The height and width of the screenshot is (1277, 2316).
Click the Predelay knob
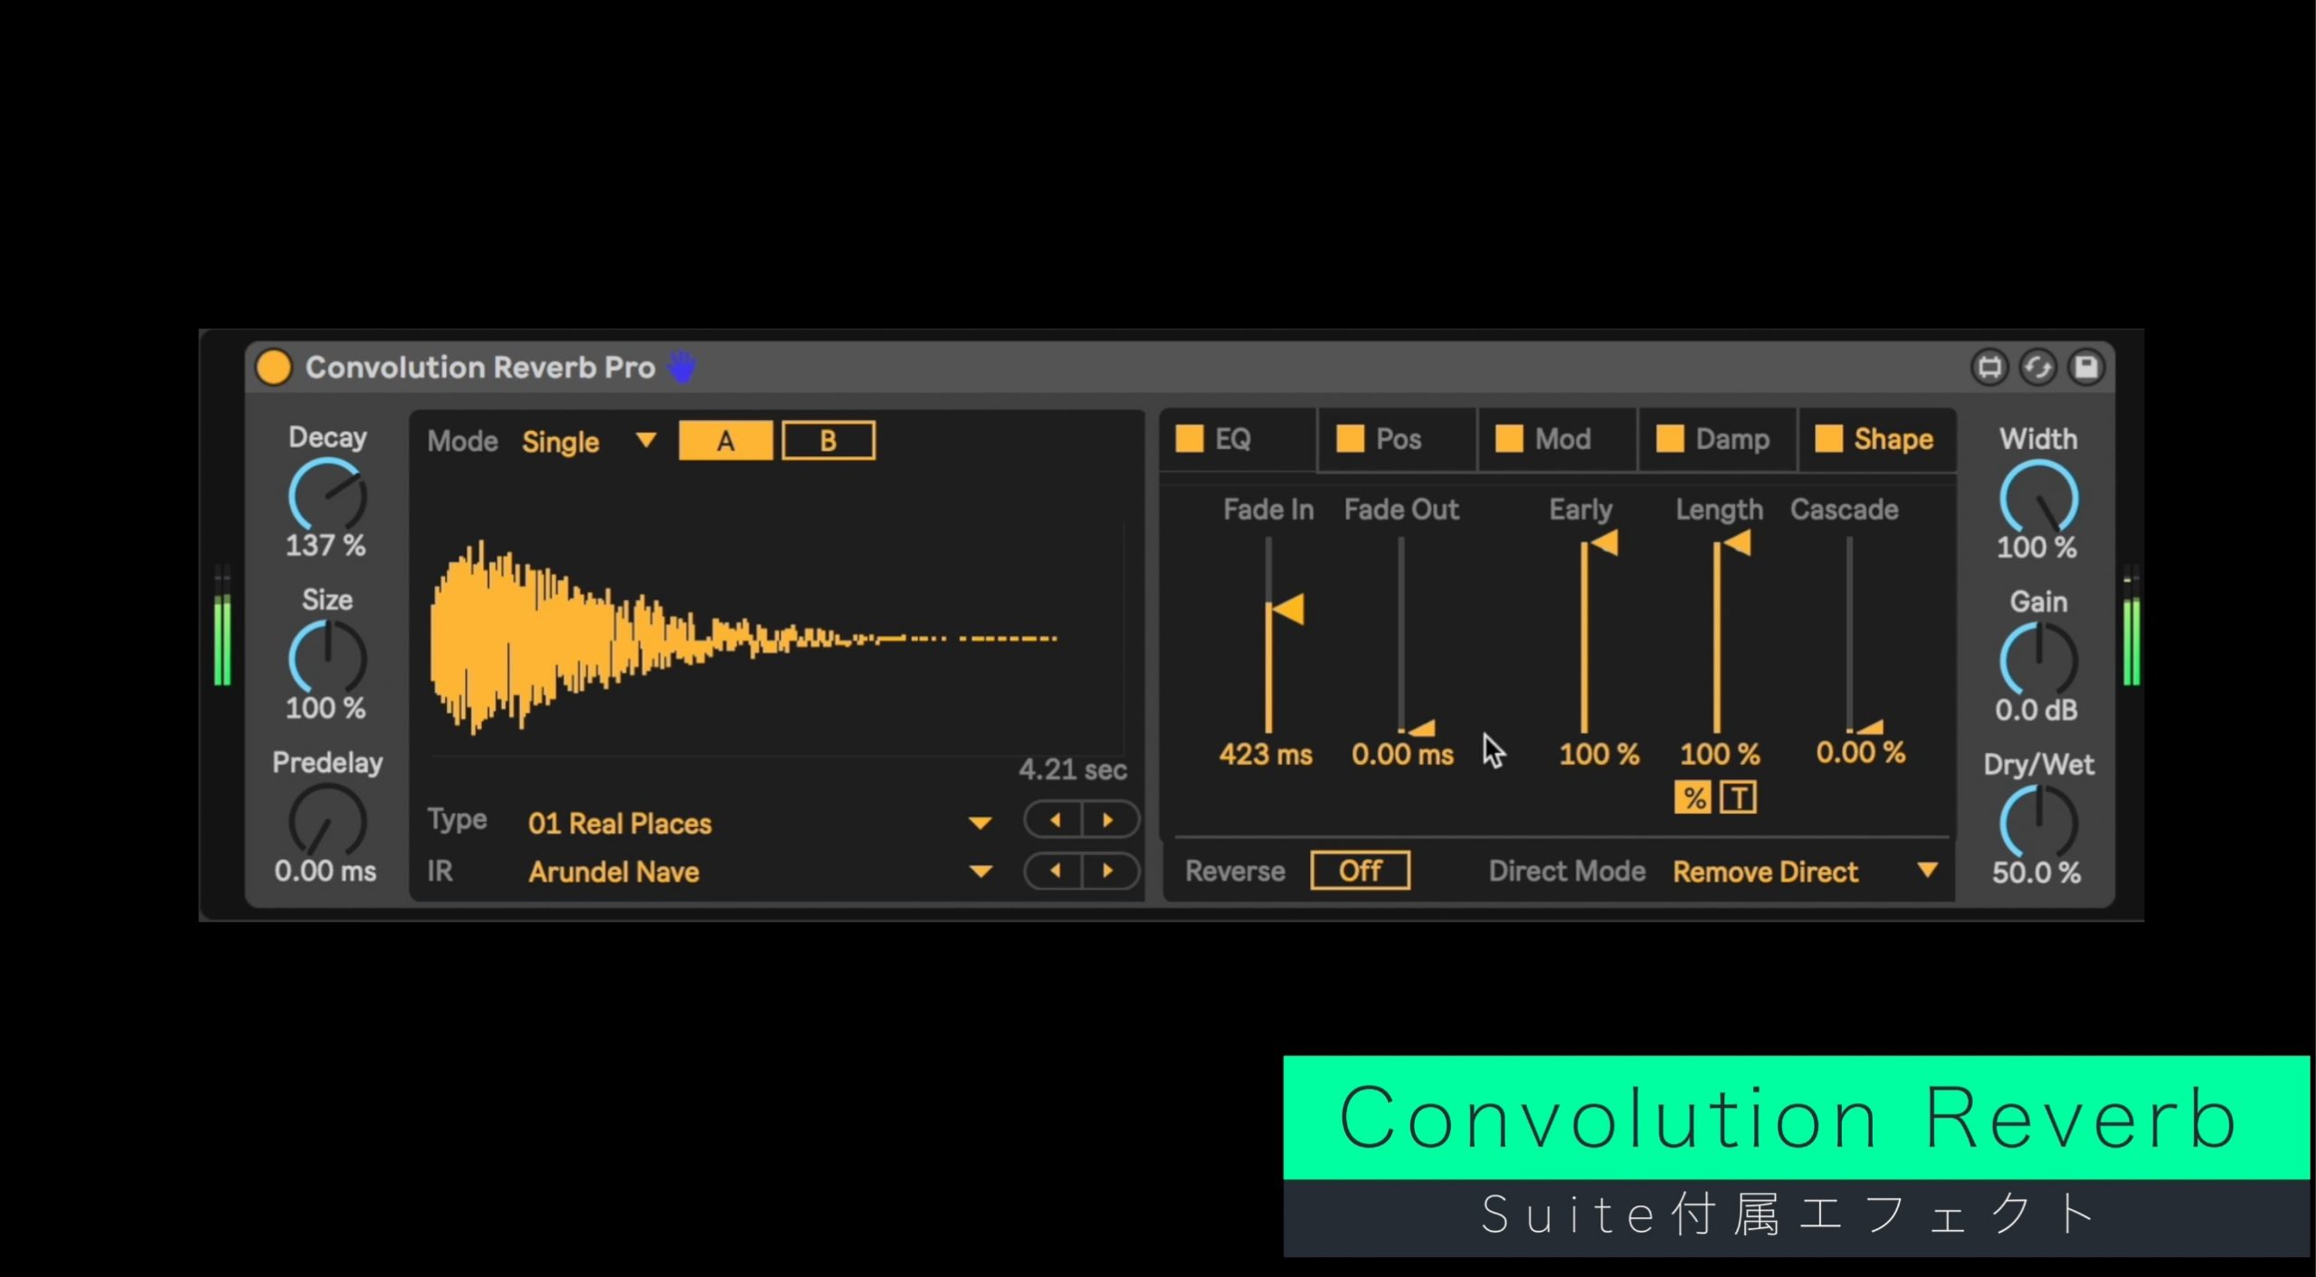[327, 822]
